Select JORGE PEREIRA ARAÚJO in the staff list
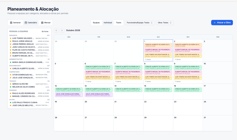The height and width of the screenshot is (140, 237). [x=29, y=44]
